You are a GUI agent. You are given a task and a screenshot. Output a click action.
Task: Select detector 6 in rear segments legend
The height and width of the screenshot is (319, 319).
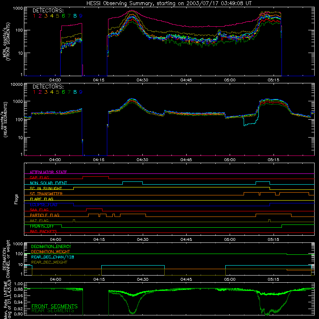click(63, 92)
